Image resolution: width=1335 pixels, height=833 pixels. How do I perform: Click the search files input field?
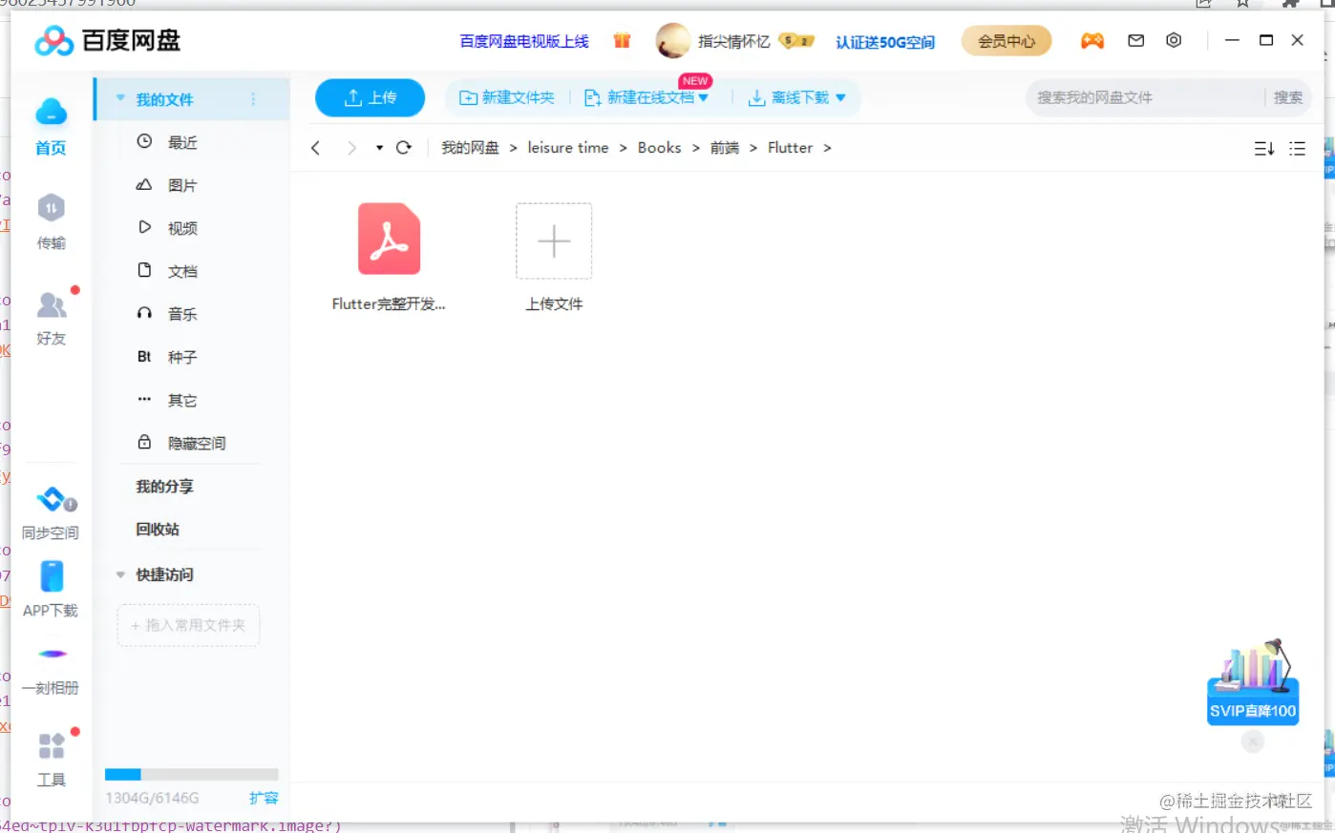pos(1146,97)
